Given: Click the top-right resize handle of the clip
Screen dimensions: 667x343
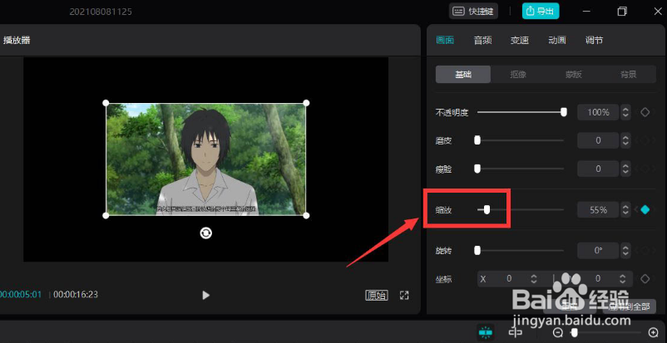Looking at the screenshot, I should (x=306, y=103).
